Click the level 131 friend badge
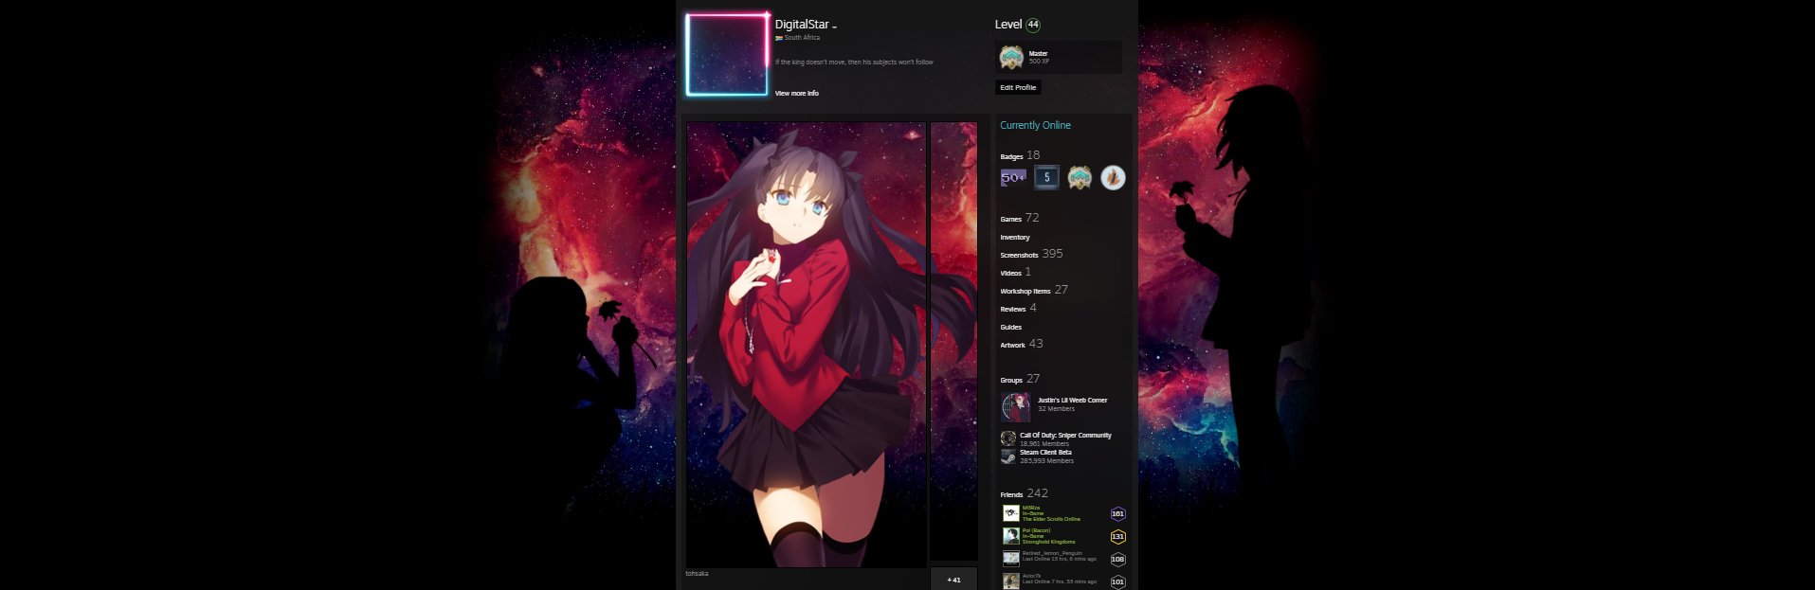 point(1117,536)
